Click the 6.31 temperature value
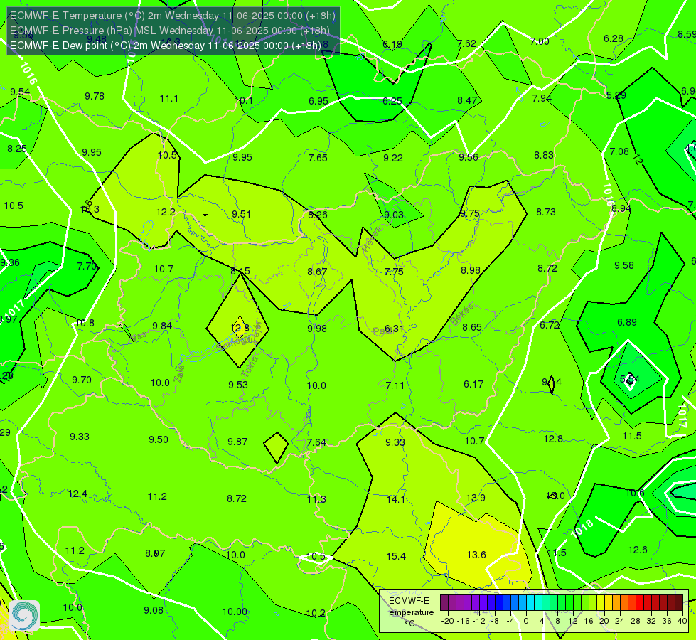This screenshot has height=640, width=696. pyautogui.click(x=394, y=329)
